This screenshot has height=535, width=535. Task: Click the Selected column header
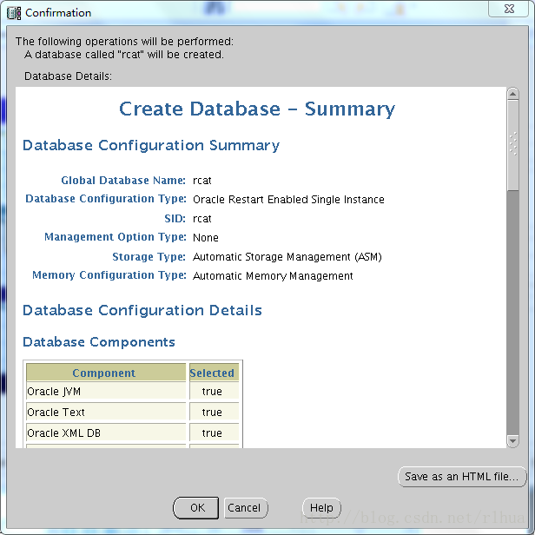point(214,373)
